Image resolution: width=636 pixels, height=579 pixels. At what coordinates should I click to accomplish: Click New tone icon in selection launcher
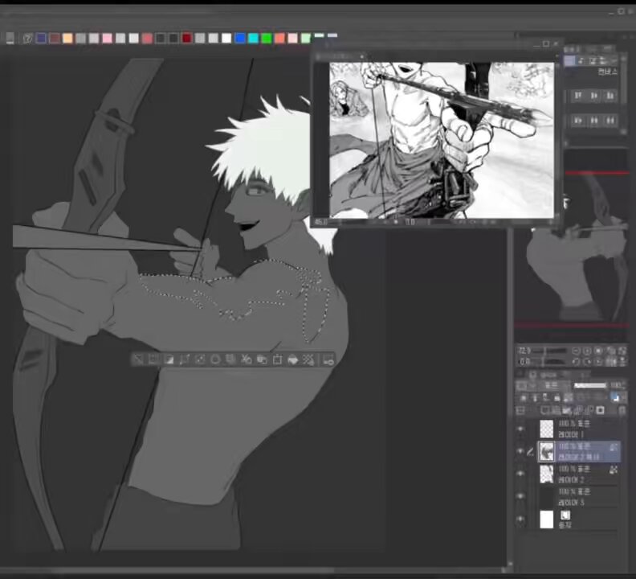[308, 359]
